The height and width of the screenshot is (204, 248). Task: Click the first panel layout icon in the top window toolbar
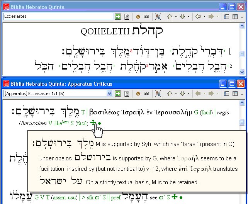[x=226, y=17]
